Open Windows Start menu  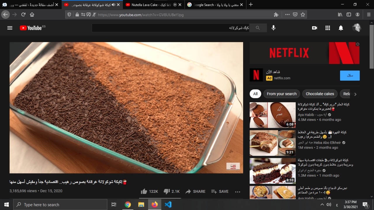[6, 204]
